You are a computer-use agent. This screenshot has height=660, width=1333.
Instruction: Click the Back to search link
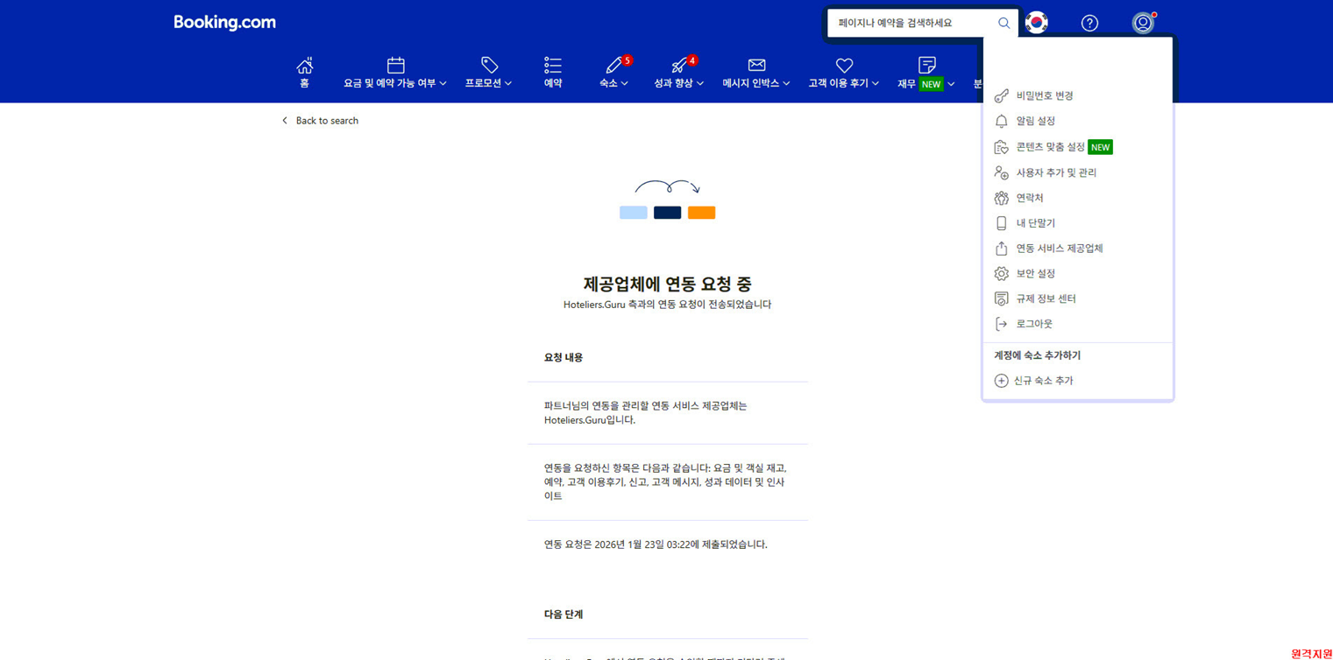click(320, 121)
